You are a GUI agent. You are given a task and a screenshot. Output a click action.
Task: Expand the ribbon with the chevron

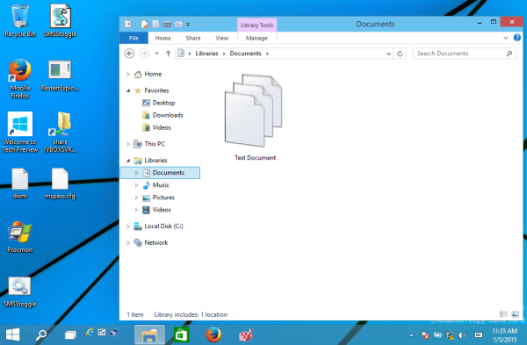coord(506,38)
